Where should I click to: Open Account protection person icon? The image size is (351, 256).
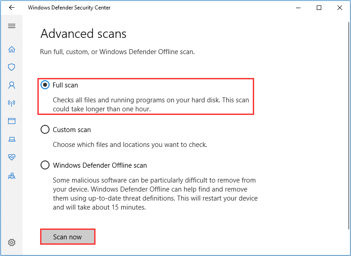pyautogui.click(x=12, y=85)
